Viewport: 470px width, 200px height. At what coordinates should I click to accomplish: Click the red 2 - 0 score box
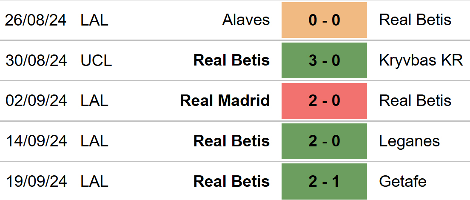[324, 101]
